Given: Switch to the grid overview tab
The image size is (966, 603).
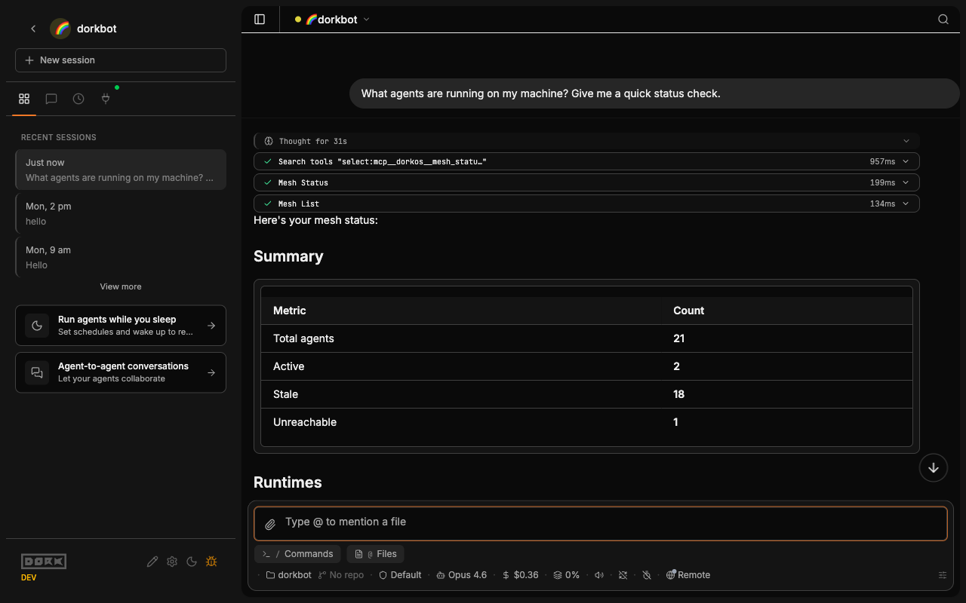Looking at the screenshot, I should tap(24, 99).
